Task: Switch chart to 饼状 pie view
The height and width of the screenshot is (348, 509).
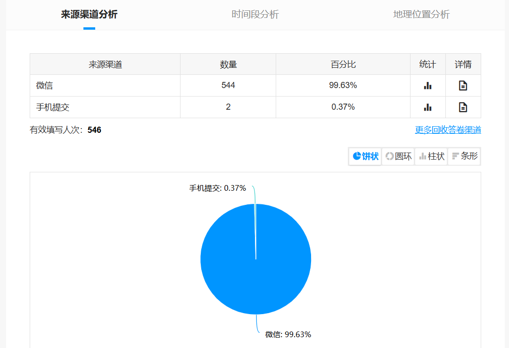Action: (x=365, y=156)
